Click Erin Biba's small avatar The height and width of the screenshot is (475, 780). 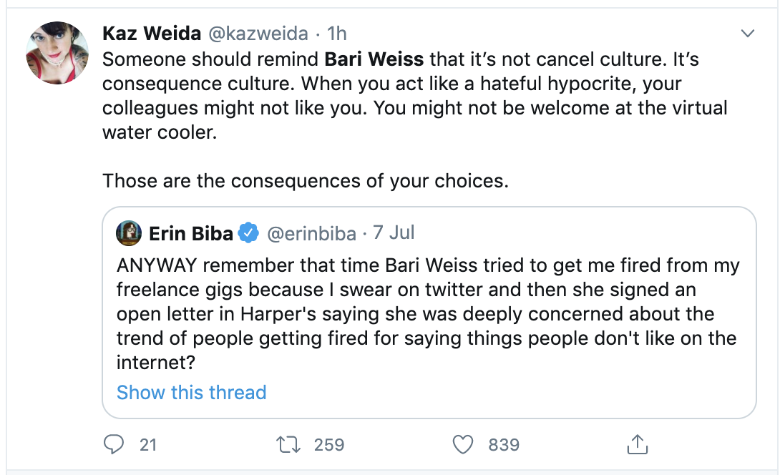tap(130, 232)
